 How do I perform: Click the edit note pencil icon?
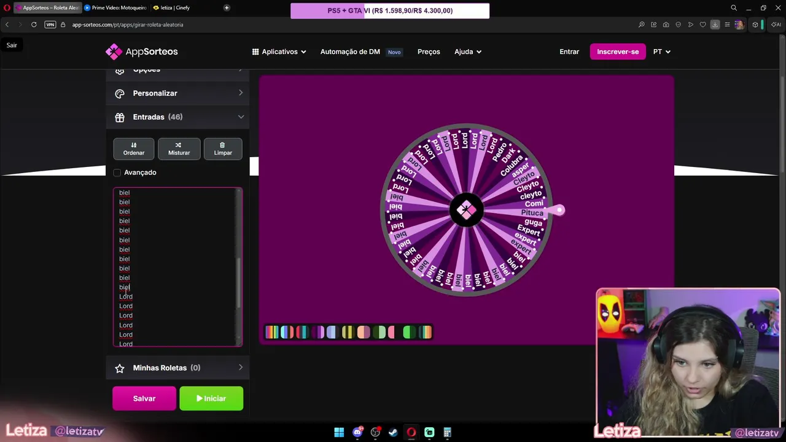(654, 25)
